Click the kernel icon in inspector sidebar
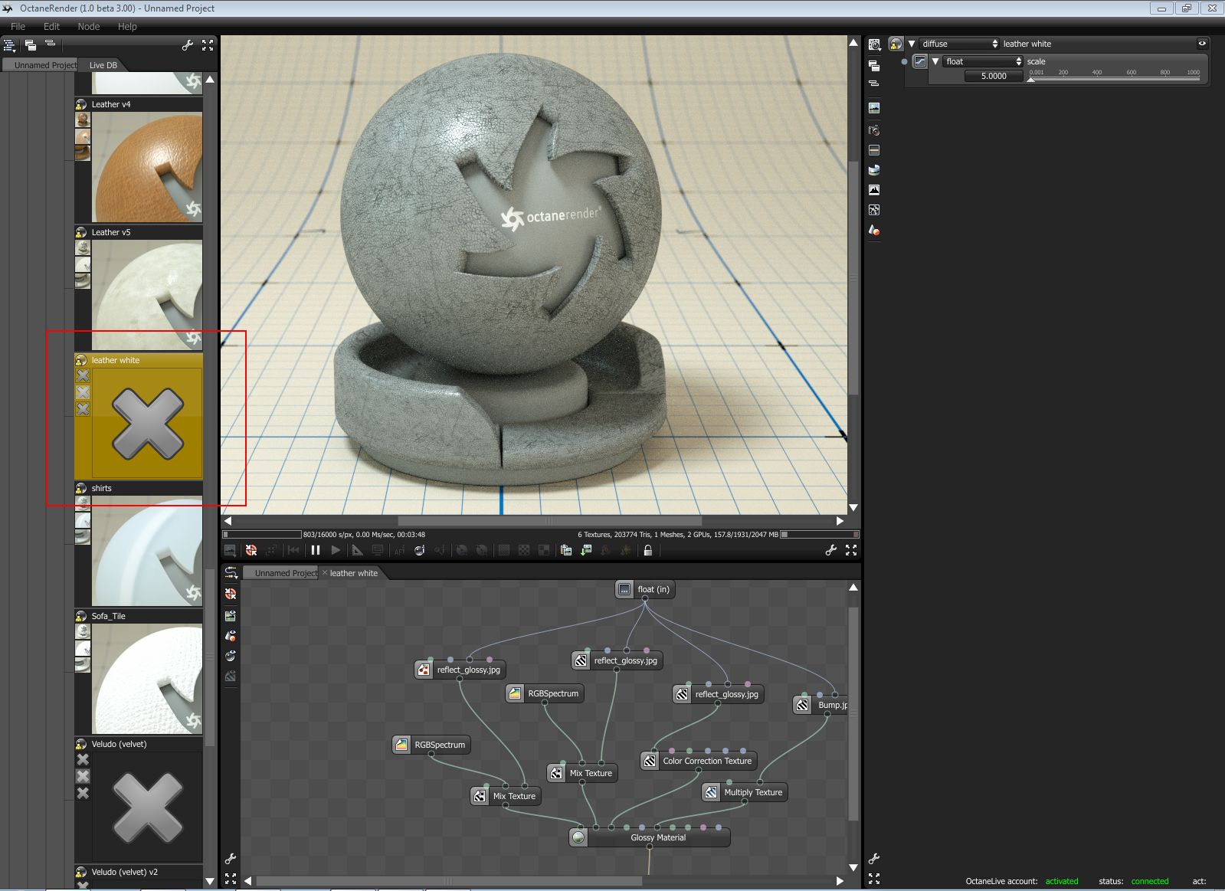 [x=874, y=210]
